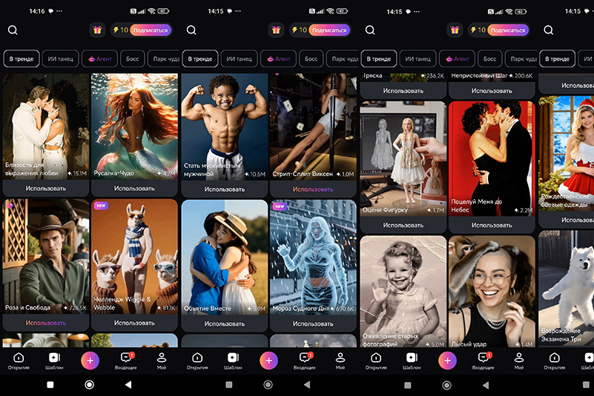
Task: Go to Открытия home icon in second screen
Action: [197, 360]
